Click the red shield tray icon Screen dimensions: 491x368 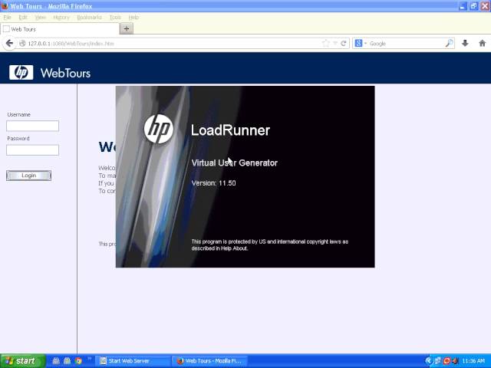click(447, 361)
